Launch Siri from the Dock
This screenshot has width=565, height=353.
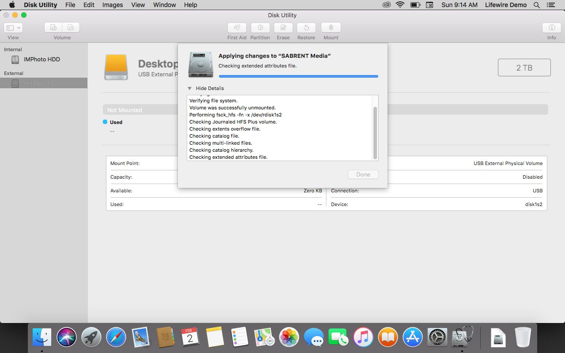coord(67,338)
